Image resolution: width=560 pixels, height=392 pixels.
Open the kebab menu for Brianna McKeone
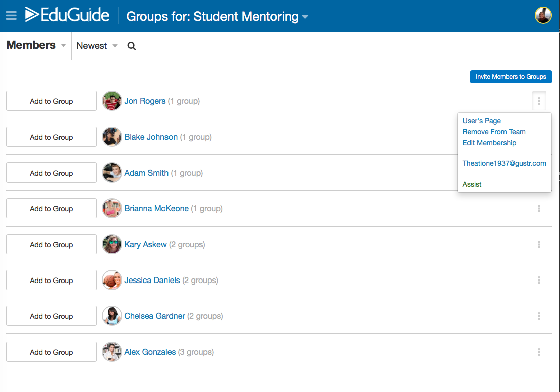click(539, 209)
